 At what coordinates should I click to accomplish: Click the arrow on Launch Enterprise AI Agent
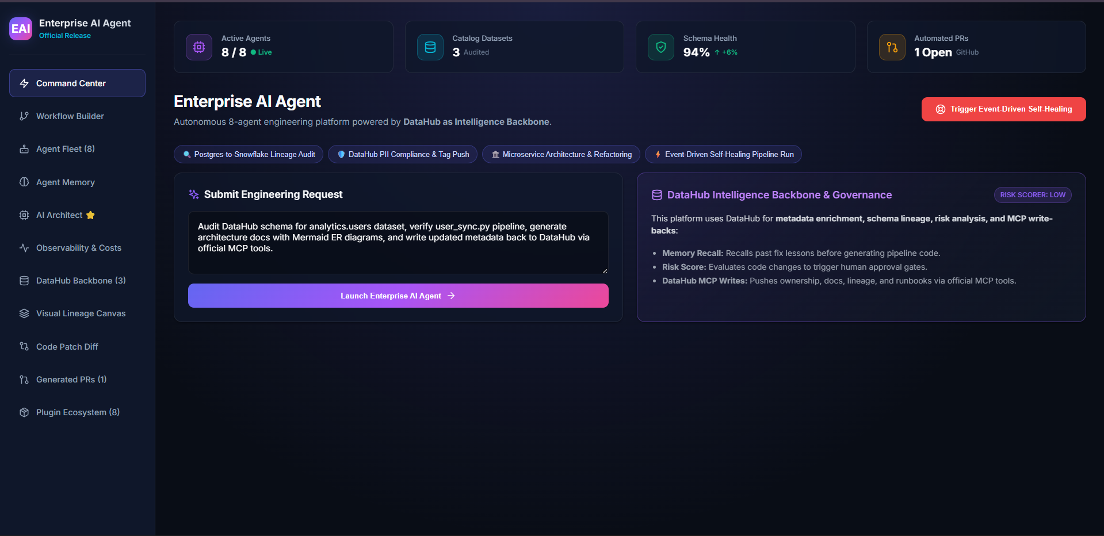coord(451,296)
